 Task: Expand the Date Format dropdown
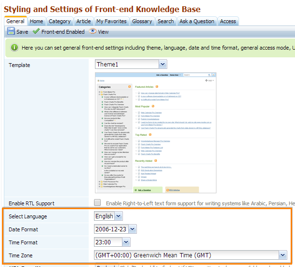pyautogui.click(x=115, y=229)
